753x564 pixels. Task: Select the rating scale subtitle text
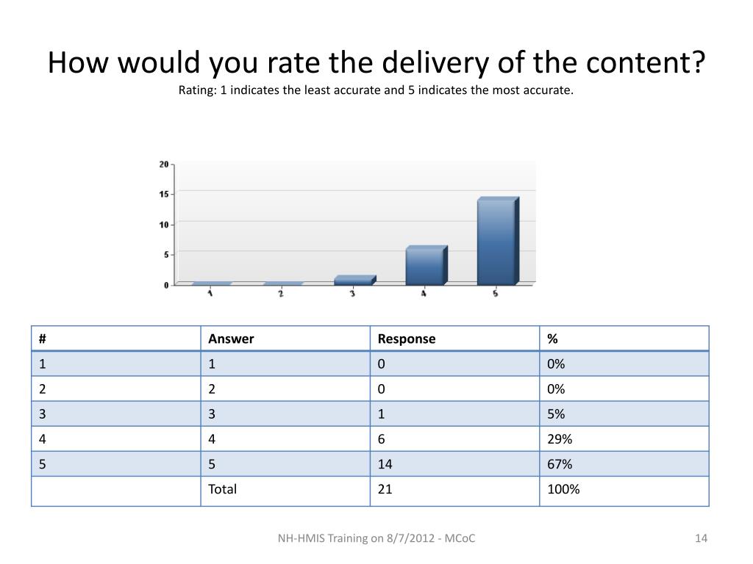pyautogui.click(x=376, y=90)
